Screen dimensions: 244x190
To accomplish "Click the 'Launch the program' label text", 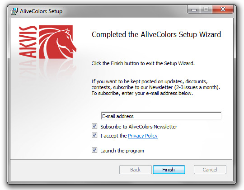I will point(122,151).
